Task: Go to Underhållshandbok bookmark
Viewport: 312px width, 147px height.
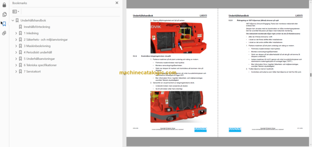Action: tap(33, 20)
